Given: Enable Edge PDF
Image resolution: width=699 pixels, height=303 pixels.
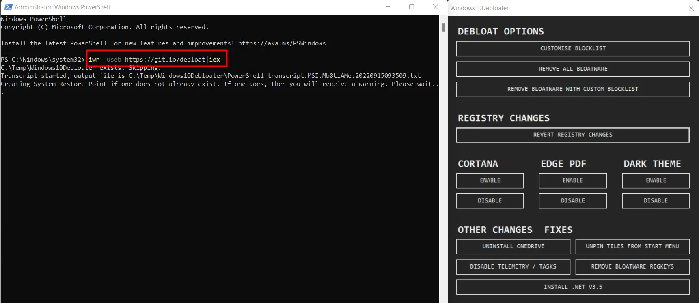Looking at the screenshot, I should 573,181.
